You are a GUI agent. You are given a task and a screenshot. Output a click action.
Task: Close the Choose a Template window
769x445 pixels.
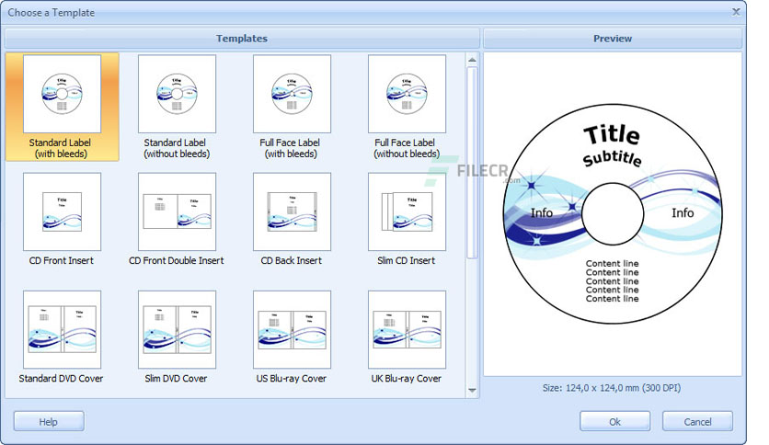[736, 12]
